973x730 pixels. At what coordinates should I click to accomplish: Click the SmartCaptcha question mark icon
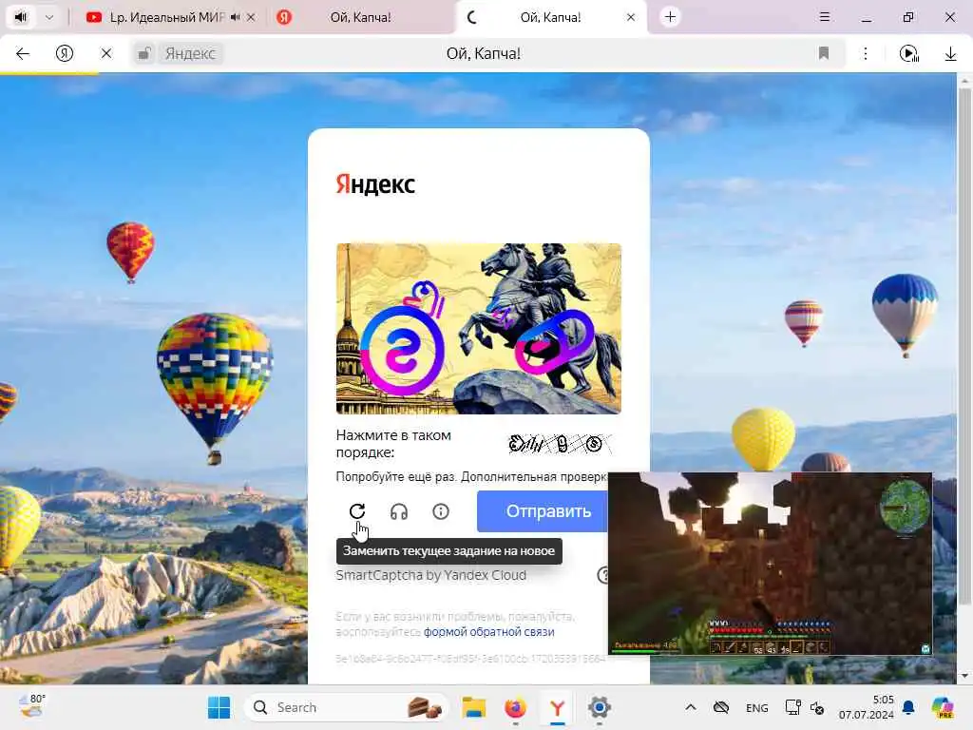pyautogui.click(x=602, y=575)
